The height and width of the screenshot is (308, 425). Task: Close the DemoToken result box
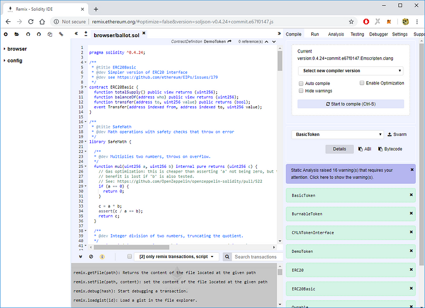pos(411,251)
